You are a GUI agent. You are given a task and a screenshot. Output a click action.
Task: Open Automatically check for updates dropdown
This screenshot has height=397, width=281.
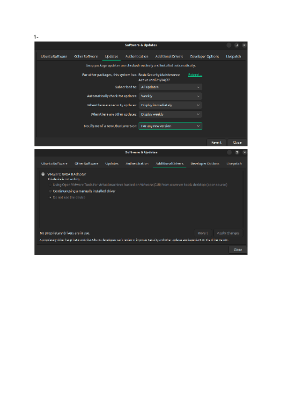click(170, 96)
